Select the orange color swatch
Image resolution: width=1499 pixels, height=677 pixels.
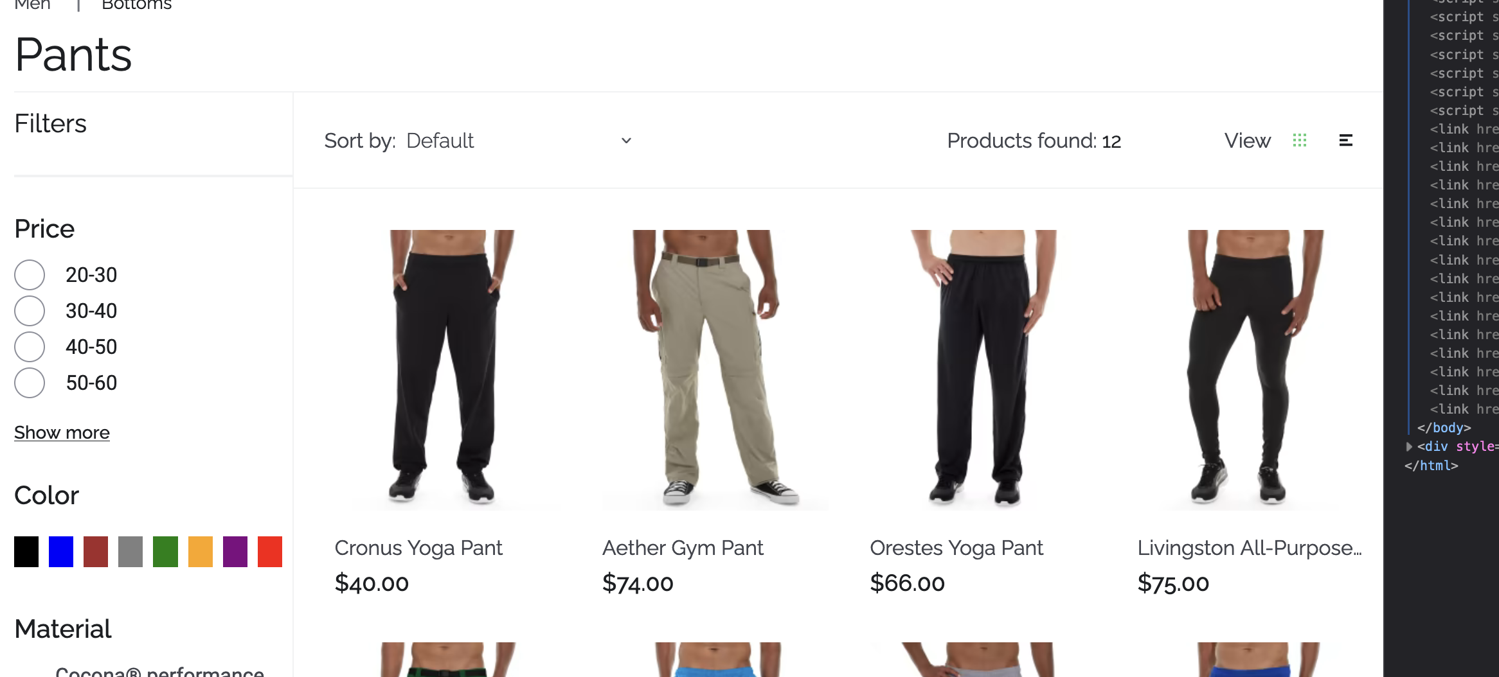[201, 552]
